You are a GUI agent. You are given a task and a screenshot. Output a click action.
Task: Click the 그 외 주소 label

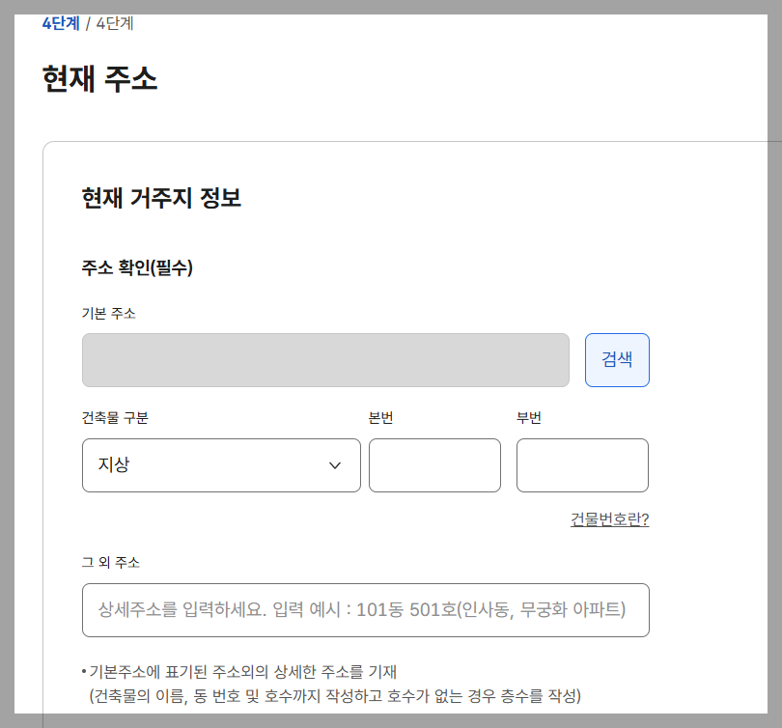(110, 562)
